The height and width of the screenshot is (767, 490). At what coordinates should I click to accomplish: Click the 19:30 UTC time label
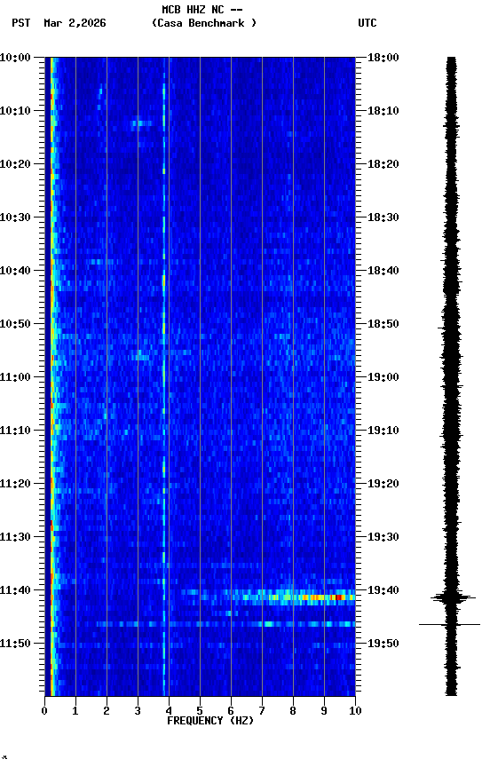[x=383, y=537]
